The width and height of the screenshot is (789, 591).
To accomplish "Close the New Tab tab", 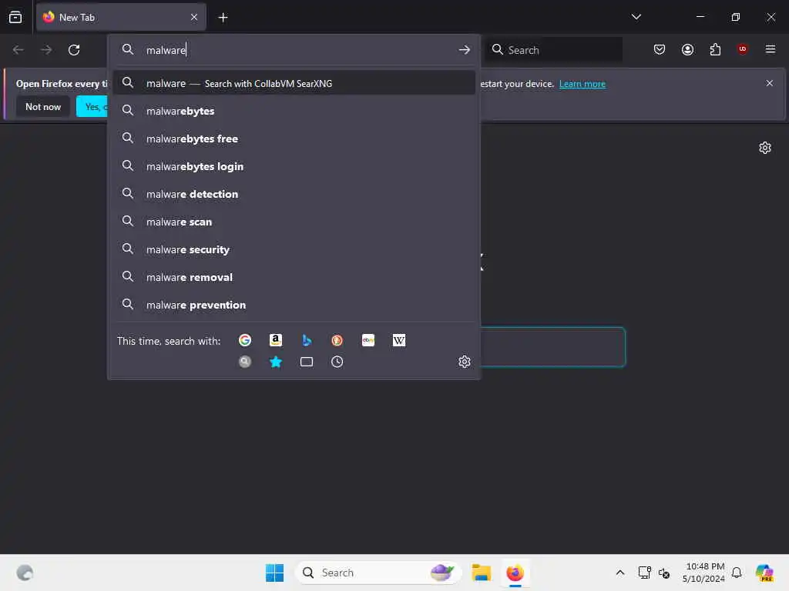I will click(194, 17).
